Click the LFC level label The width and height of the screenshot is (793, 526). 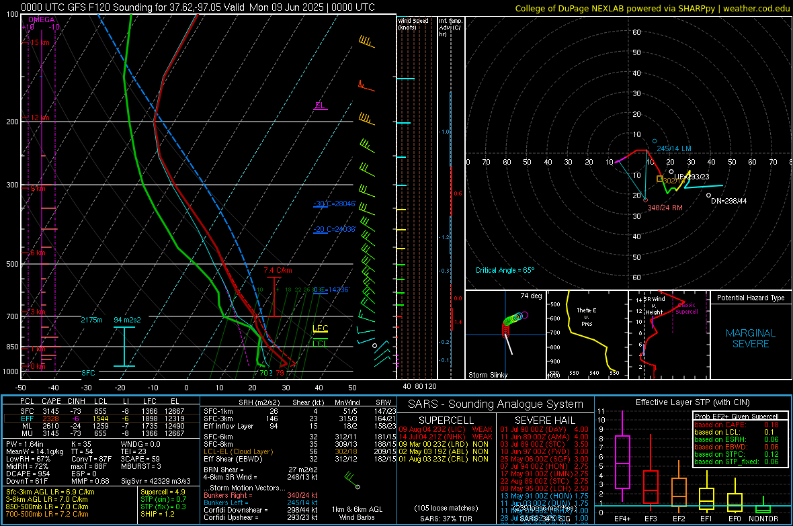click(x=320, y=328)
